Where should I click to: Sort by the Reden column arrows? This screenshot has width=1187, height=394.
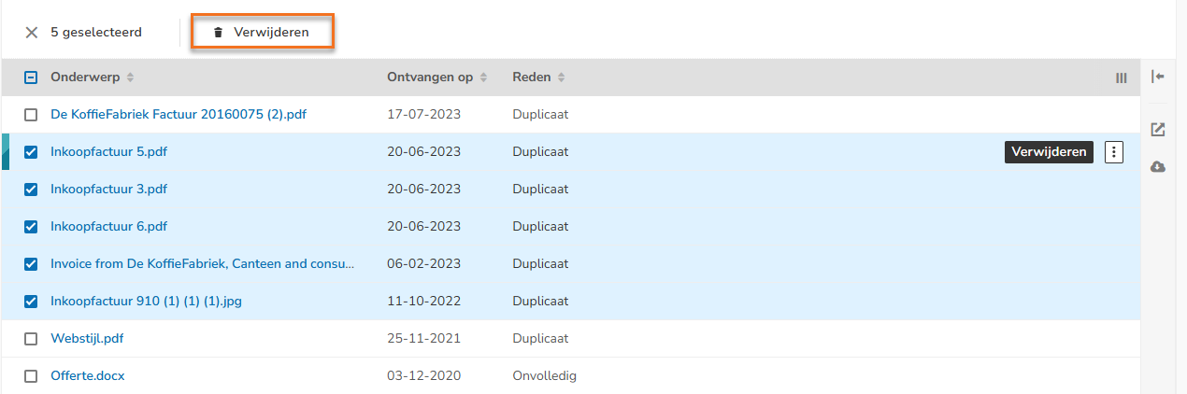(561, 77)
